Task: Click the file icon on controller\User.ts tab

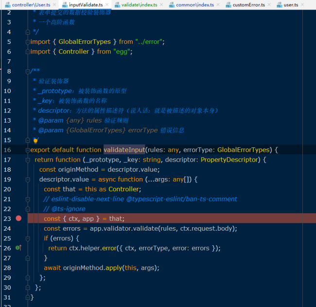Action: pyautogui.click(x=8, y=5)
